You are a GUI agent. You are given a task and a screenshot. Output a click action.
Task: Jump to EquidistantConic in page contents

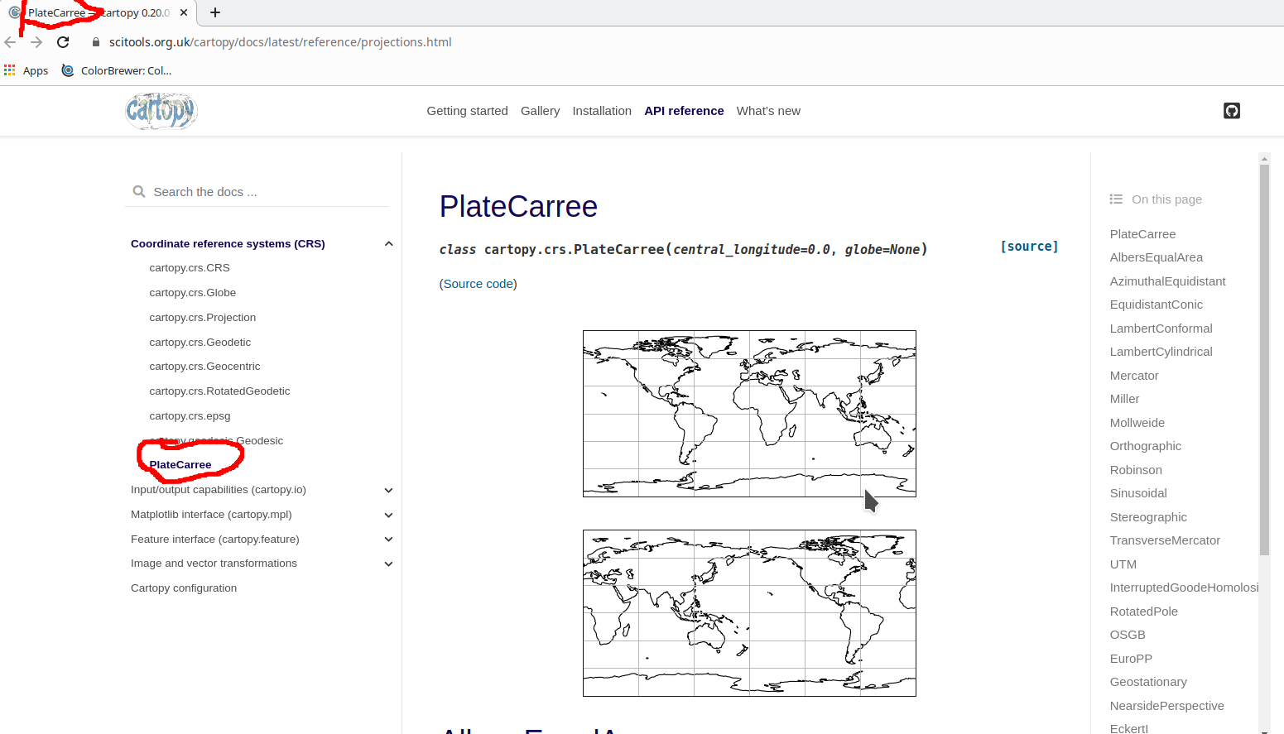(1156, 305)
